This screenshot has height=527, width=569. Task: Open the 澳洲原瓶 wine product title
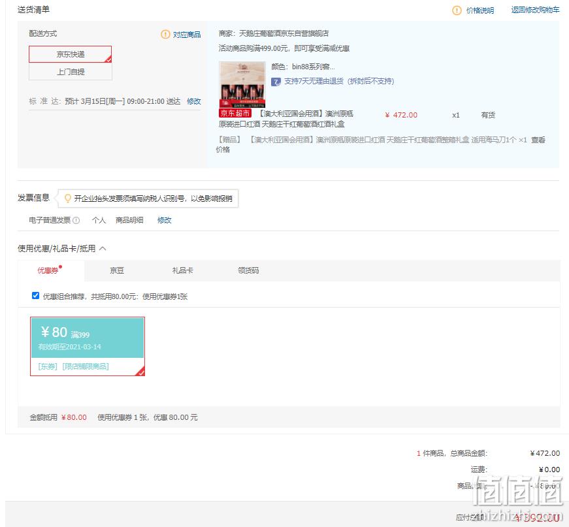click(286, 119)
